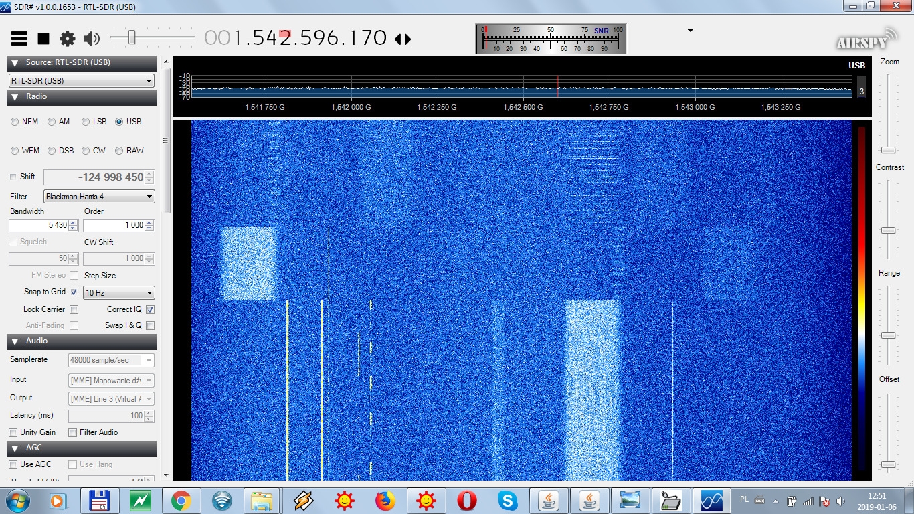Open the floppy disk taskbar icon

tap(100, 501)
